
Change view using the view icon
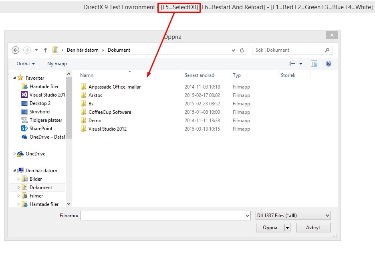(292, 64)
